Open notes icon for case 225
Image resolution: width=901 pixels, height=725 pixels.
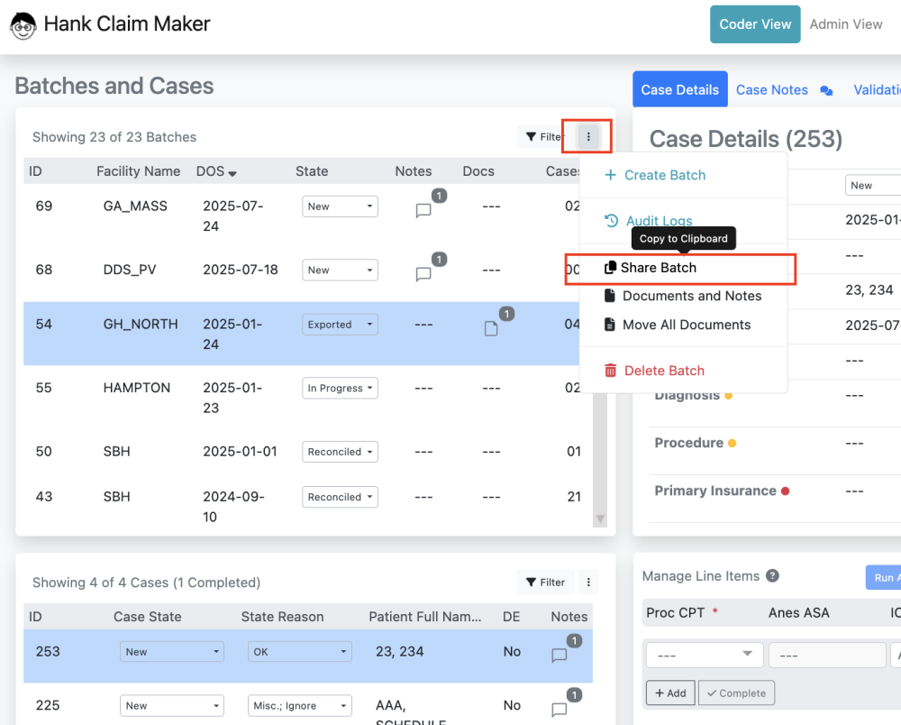pos(560,710)
